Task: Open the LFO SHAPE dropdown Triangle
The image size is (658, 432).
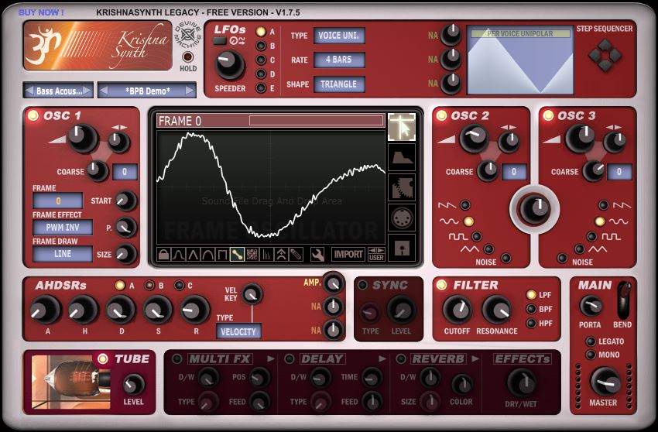Action: pyautogui.click(x=339, y=84)
